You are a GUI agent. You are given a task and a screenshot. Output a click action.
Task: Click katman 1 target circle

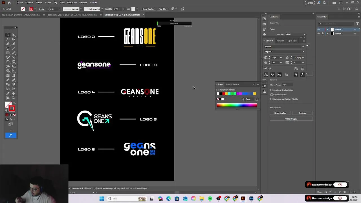click(355, 34)
